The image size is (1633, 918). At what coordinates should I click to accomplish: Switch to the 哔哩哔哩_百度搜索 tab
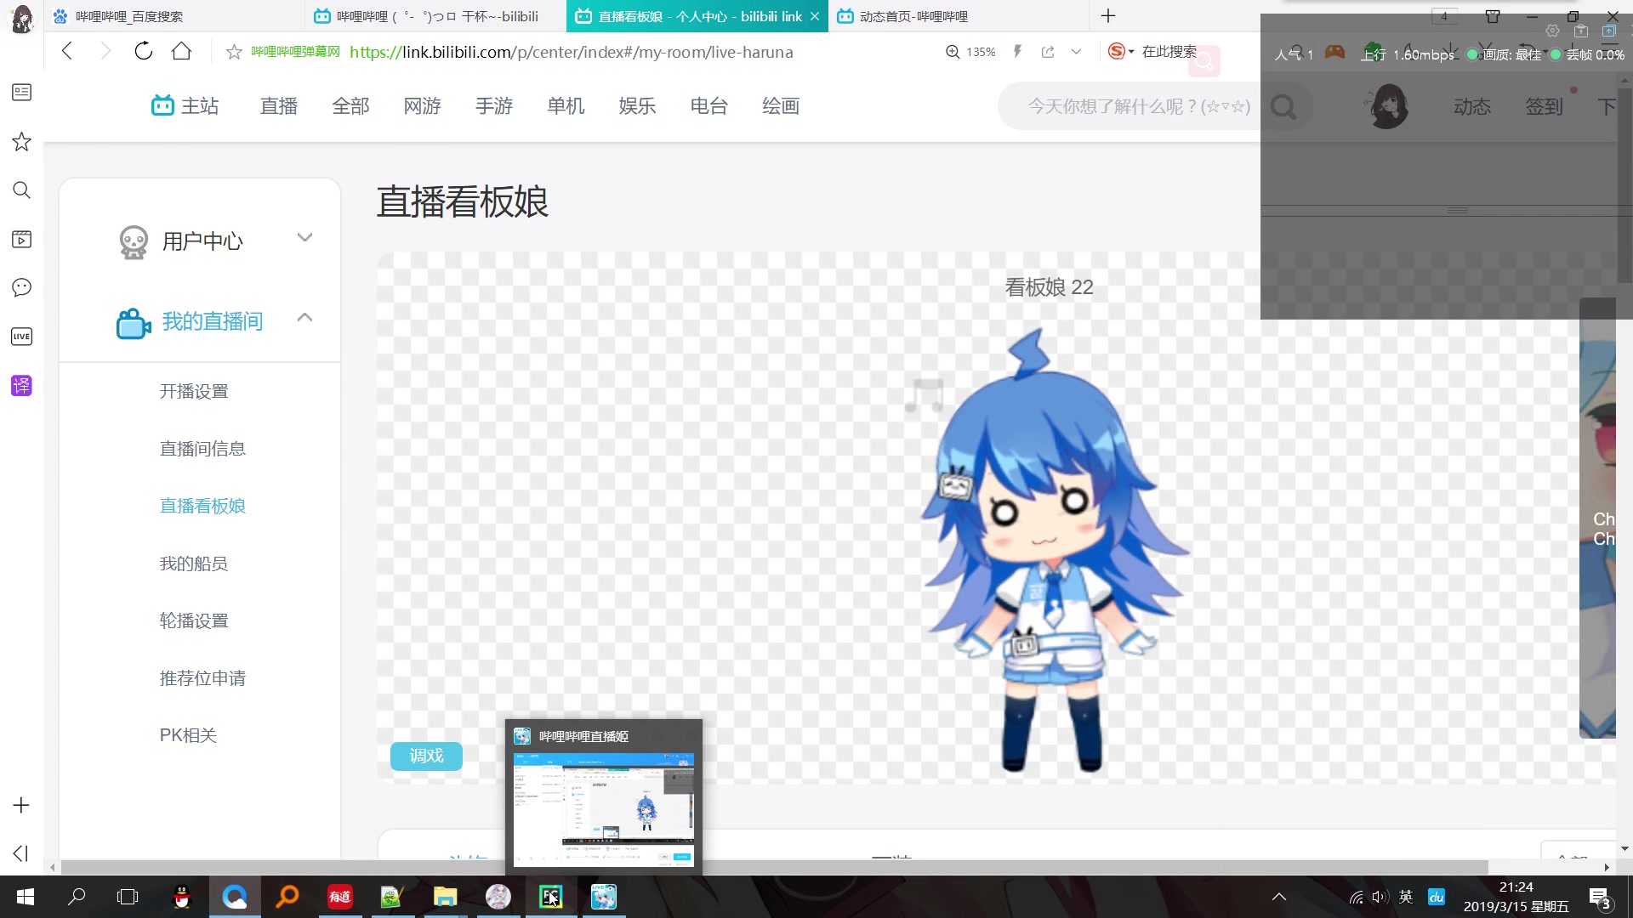coord(174,16)
